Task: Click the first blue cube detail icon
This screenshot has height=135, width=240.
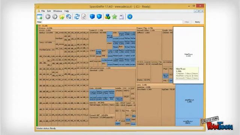Action: tap(92, 16)
